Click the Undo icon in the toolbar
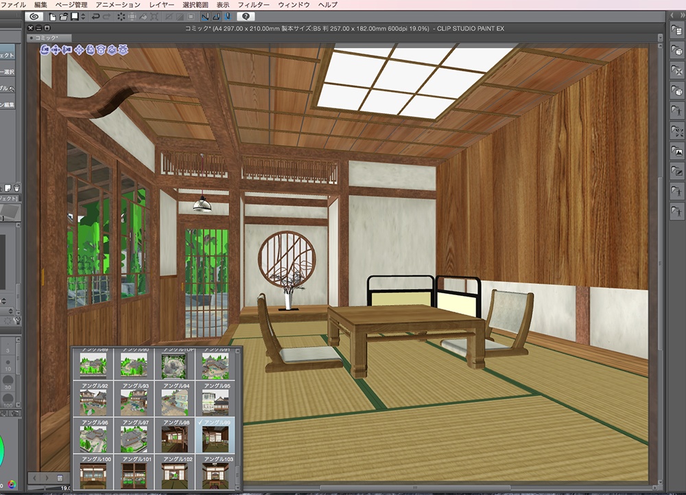This screenshot has height=495, width=686. coord(95,15)
